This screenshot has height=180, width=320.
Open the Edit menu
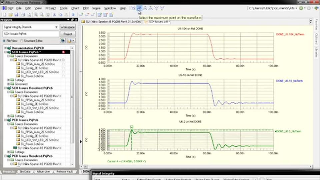28,8
